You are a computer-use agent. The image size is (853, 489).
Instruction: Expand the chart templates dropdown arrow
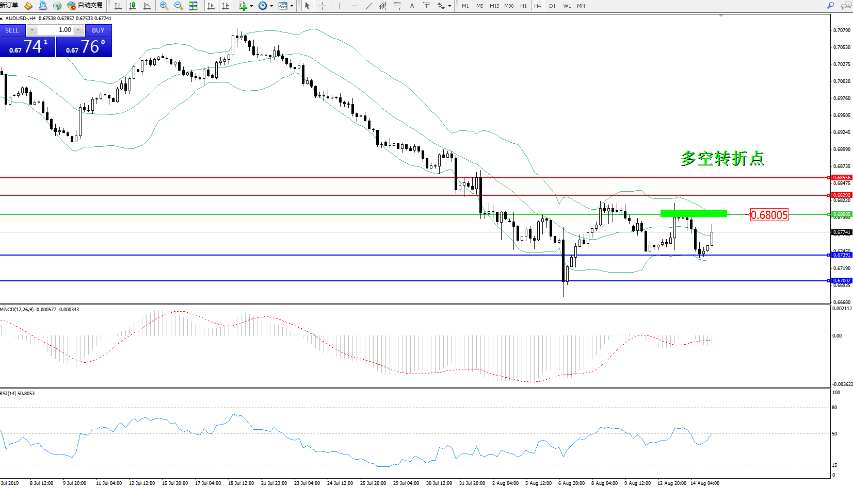(x=292, y=6)
